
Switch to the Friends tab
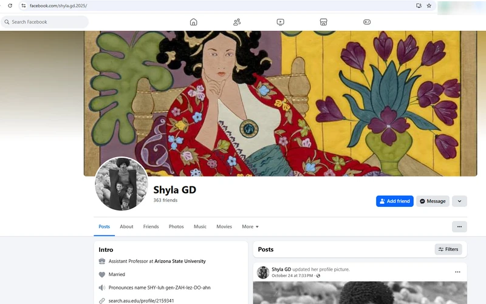[151, 226]
